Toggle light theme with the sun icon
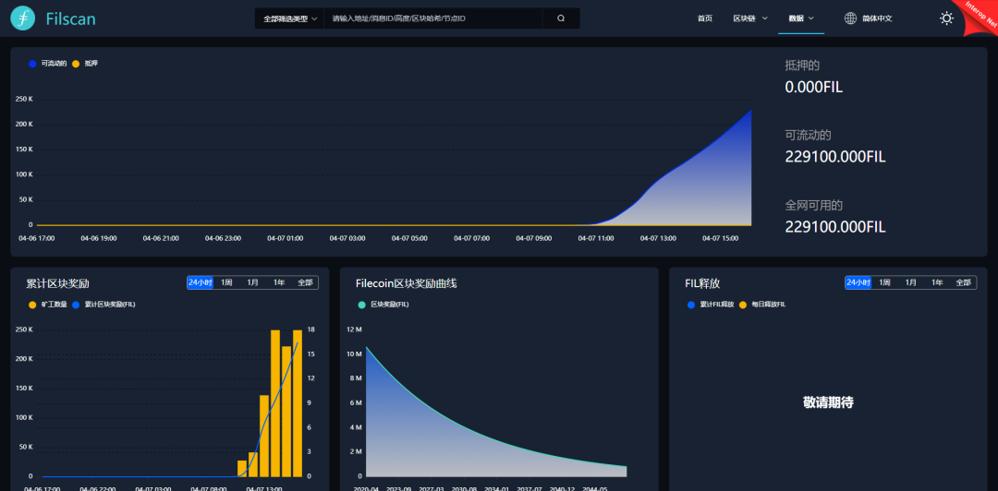The width and height of the screenshot is (998, 491). pos(946,18)
